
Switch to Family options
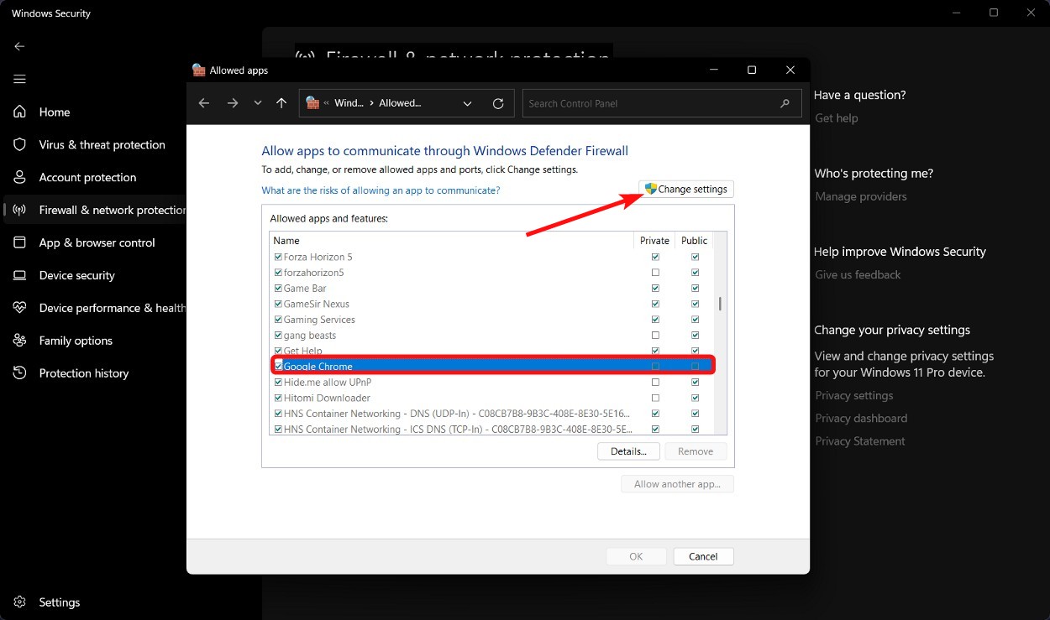19,341
